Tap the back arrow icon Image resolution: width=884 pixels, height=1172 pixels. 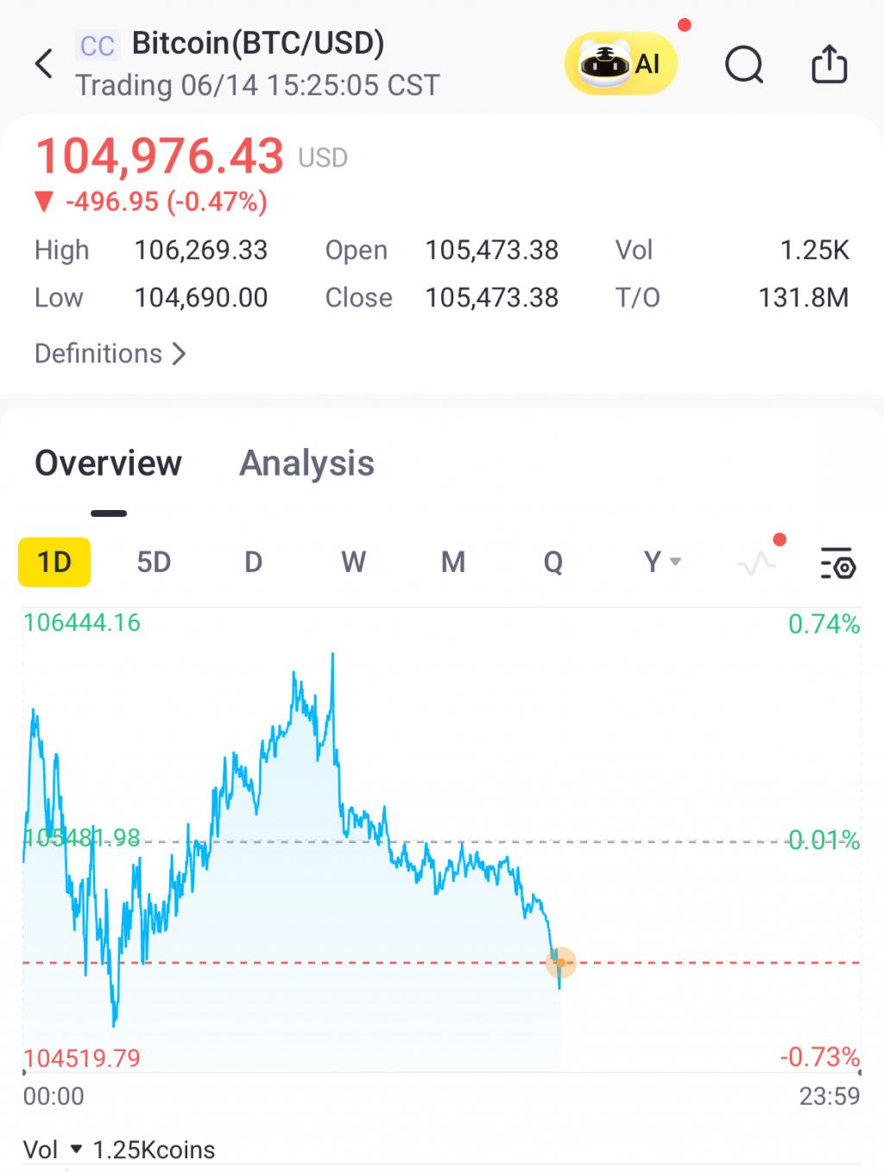click(44, 64)
